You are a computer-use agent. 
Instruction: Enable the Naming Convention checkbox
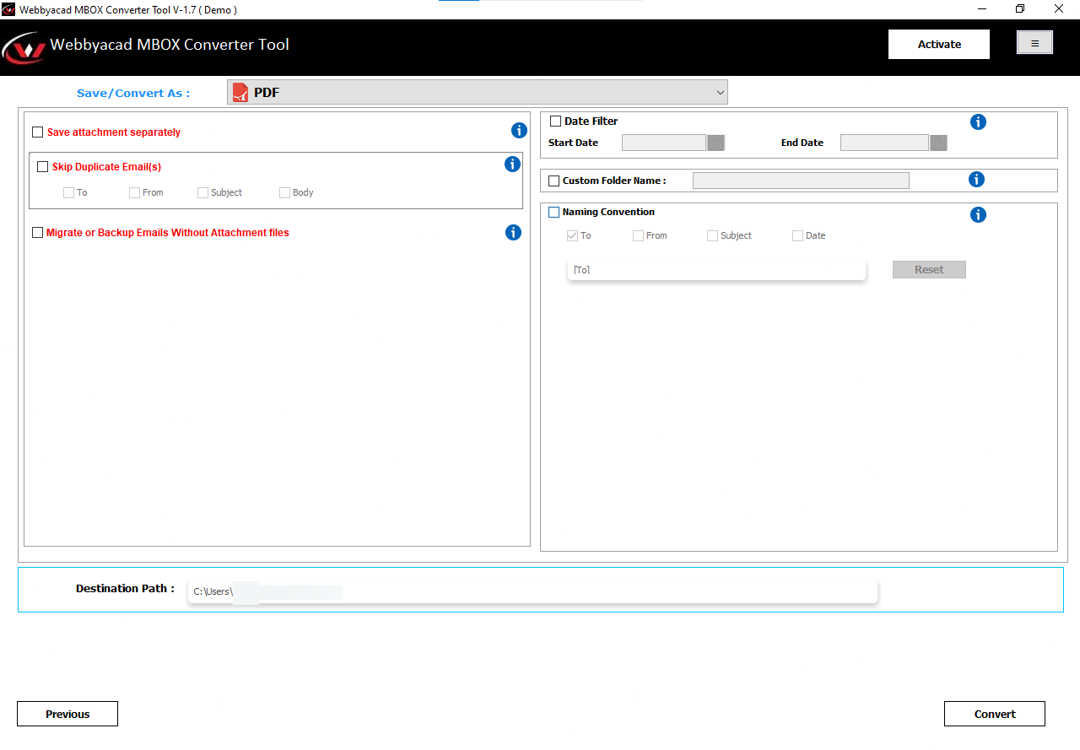pos(554,213)
